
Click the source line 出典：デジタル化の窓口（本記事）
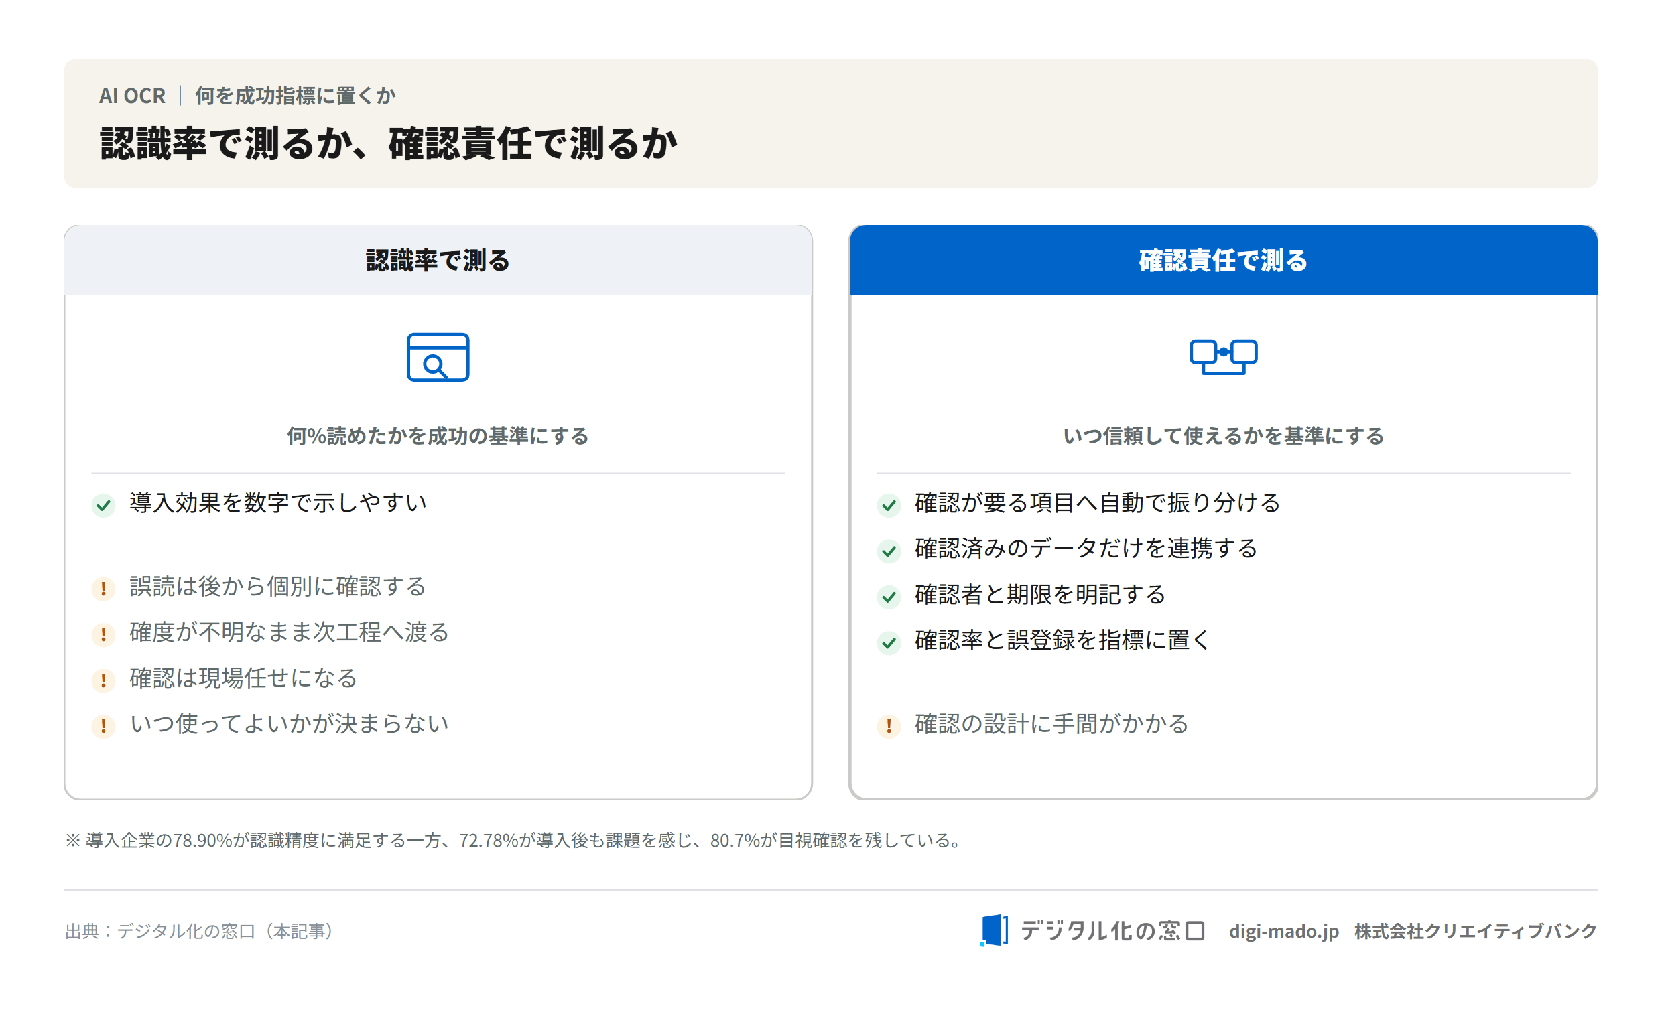200,931
